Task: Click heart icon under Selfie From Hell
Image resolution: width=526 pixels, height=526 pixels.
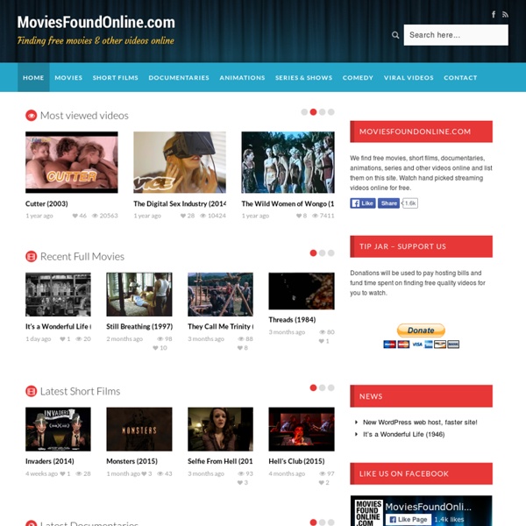Action: 240,483
